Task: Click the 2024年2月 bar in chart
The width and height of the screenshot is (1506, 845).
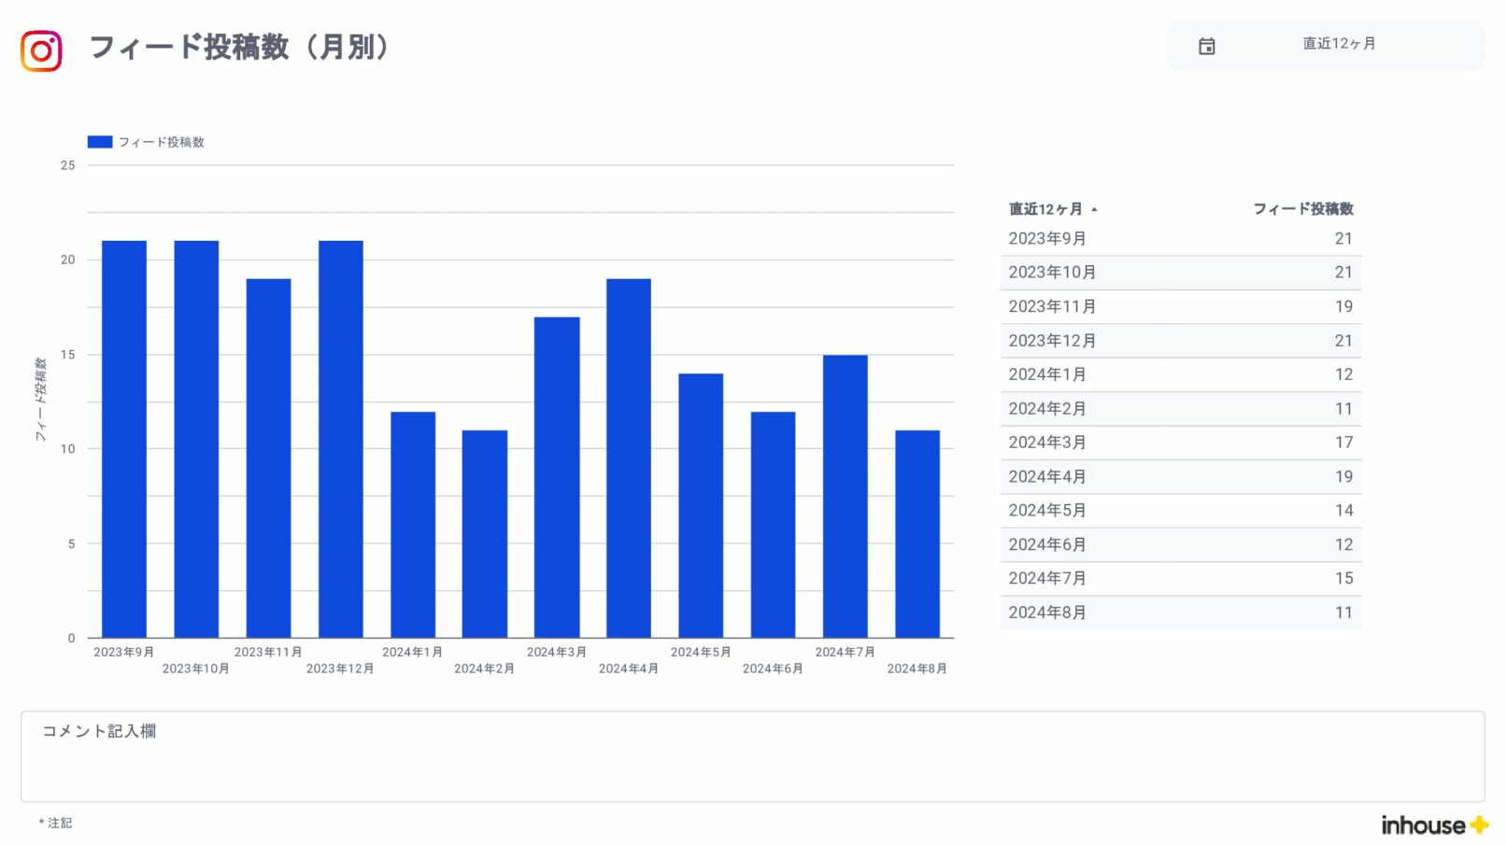Action: click(x=485, y=534)
